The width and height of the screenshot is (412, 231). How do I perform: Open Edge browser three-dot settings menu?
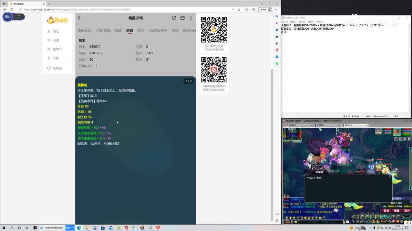click(276, 10)
